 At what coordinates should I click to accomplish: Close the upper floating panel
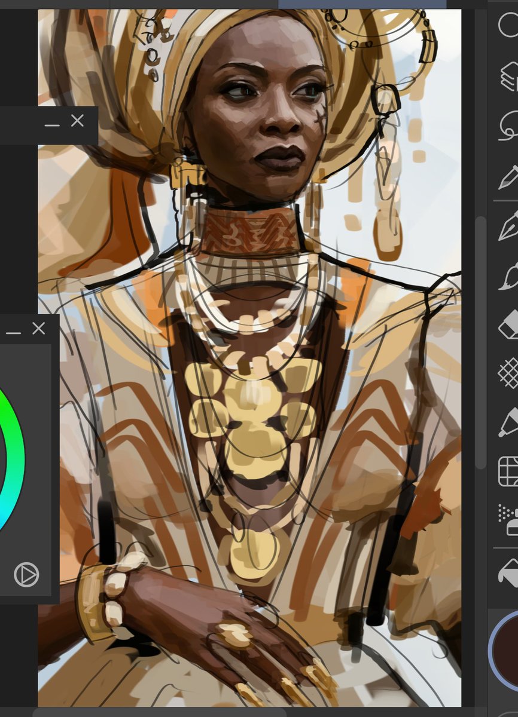77,121
